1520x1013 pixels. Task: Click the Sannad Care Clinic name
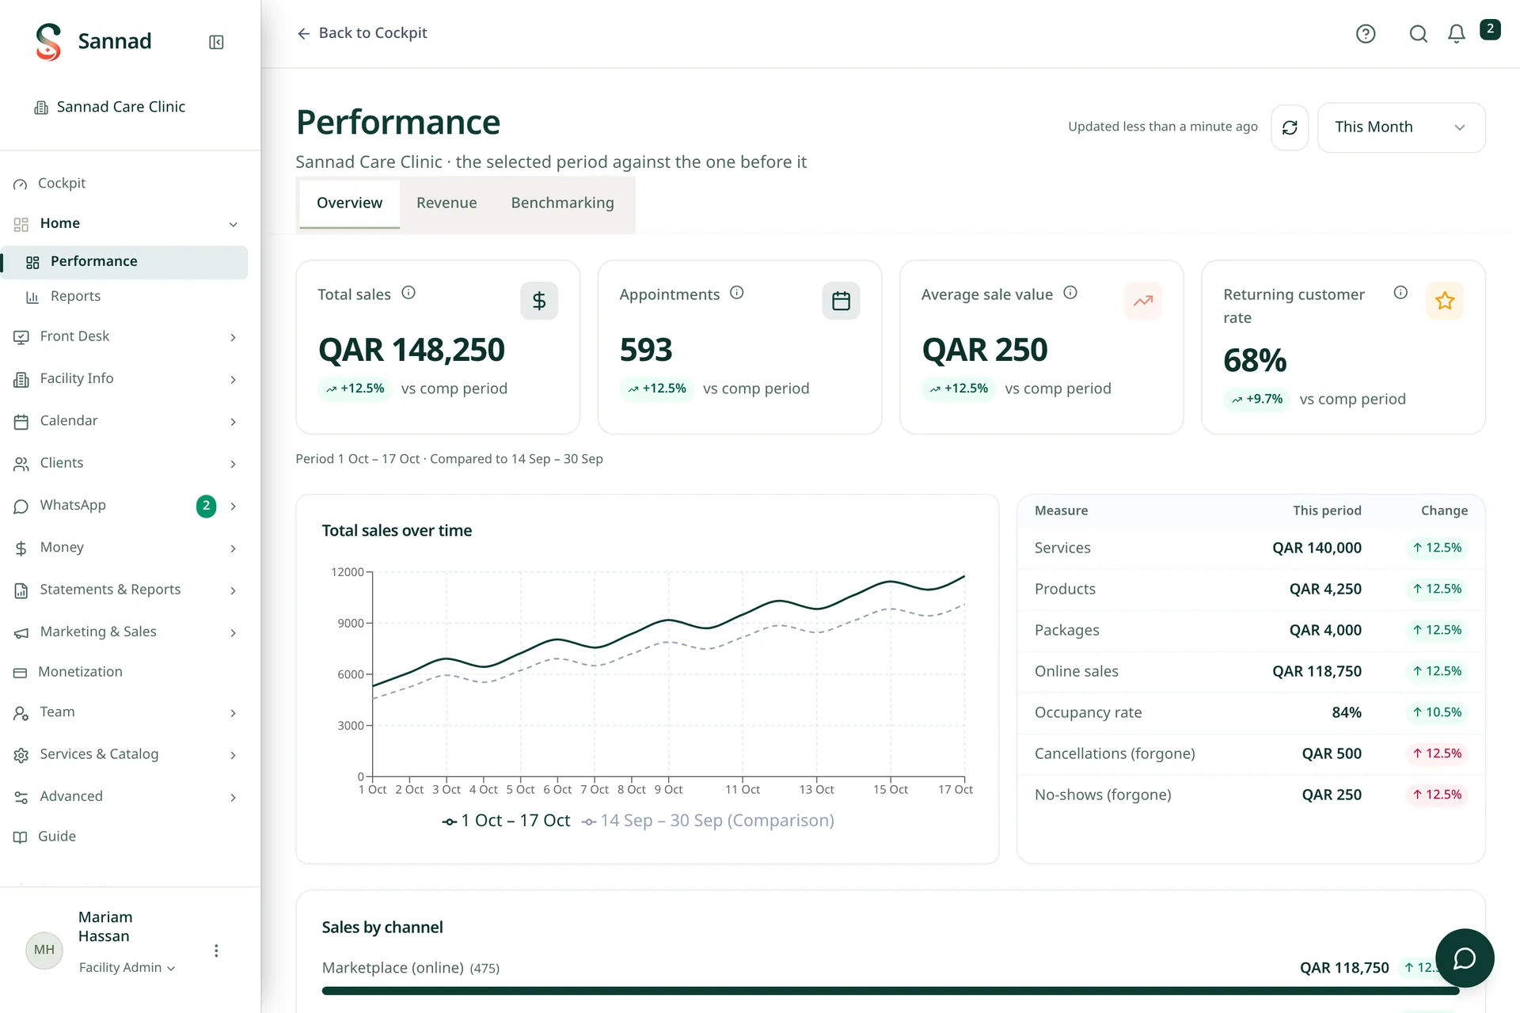click(121, 107)
